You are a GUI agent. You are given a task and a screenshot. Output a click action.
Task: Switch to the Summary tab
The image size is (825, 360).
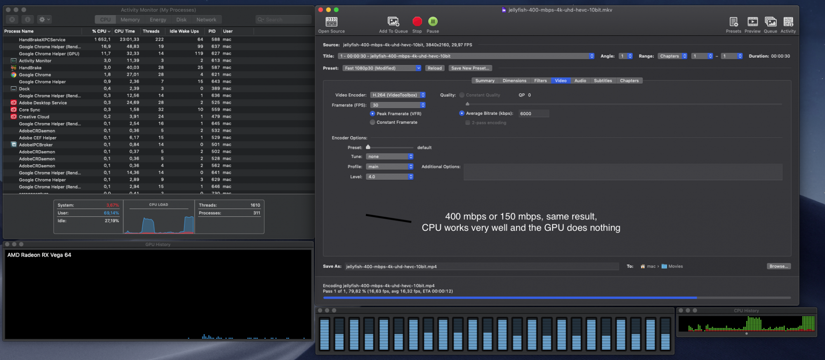click(485, 81)
